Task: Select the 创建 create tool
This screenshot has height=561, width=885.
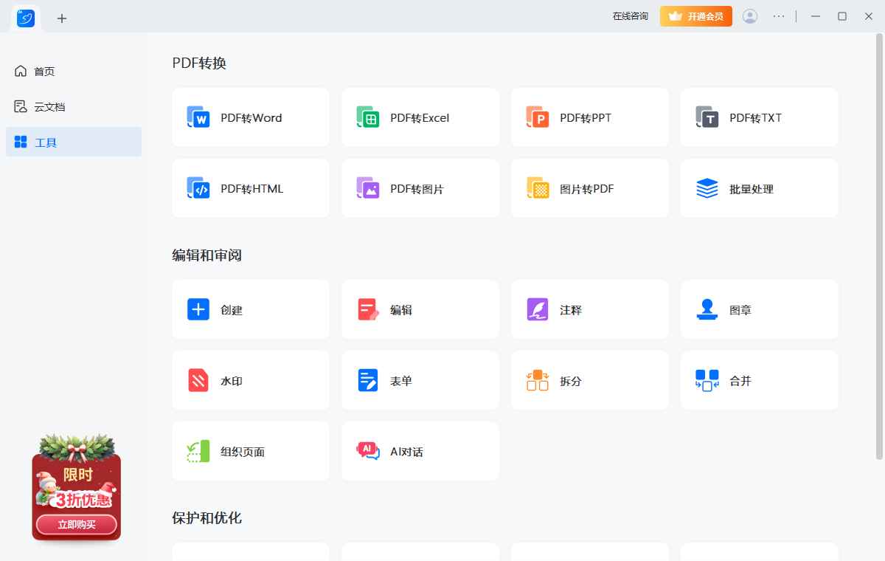Action: [x=250, y=309]
